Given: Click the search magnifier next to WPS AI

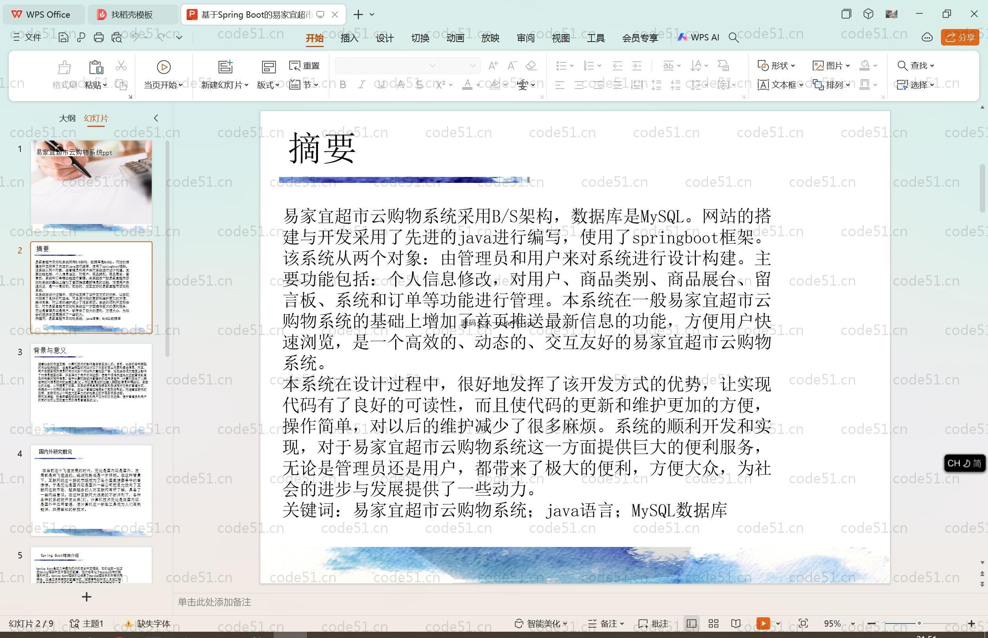Looking at the screenshot, I should (x=734, y=38).
